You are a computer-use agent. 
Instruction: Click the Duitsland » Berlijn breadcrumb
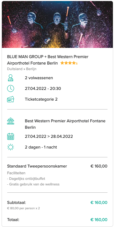[22, 69]
